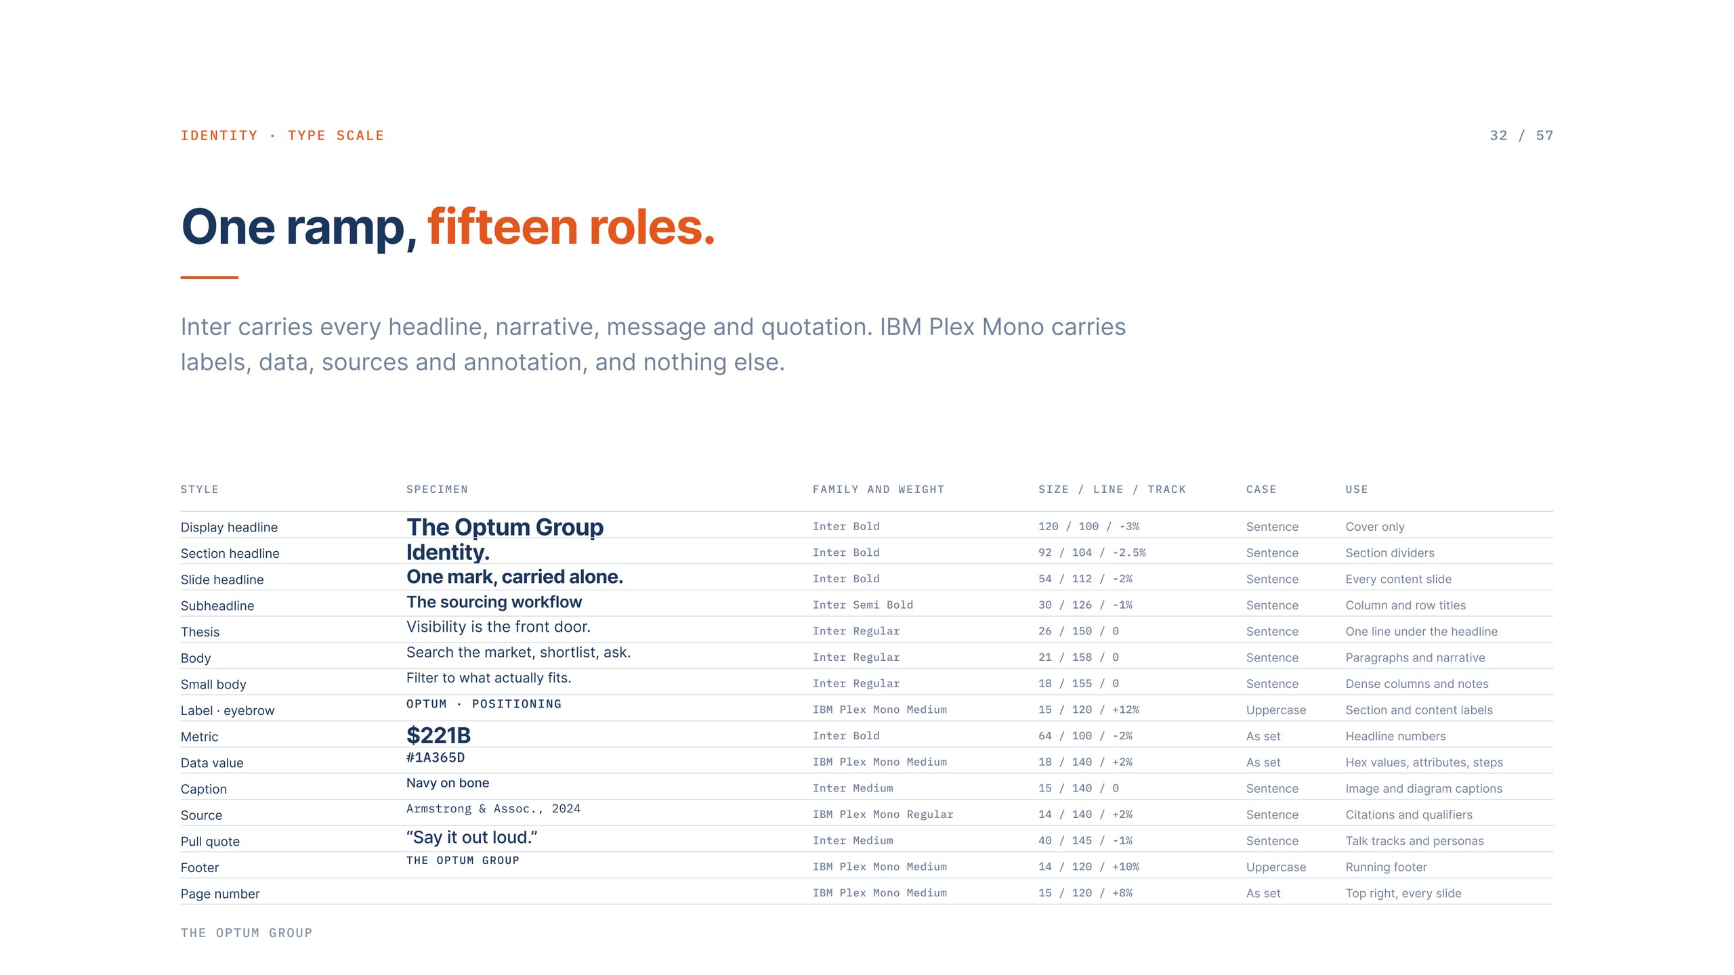Click the 'THE OPTUM GROUP' specimen in the Footer row

pyautogui.click(x=463, y=861)
